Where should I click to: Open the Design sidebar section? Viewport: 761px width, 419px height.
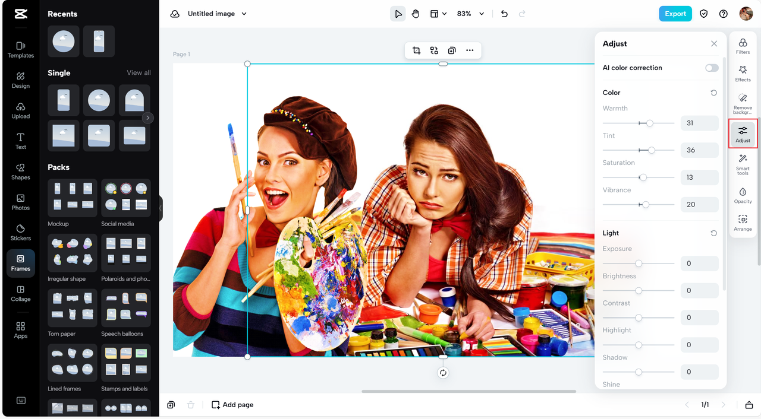click(x=21, y=80)
